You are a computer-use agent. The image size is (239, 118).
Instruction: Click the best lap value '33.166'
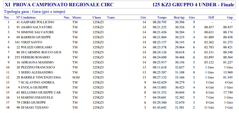[x=180, y=78]
